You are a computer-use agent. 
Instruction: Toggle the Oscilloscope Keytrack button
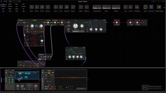coord(52,87)
